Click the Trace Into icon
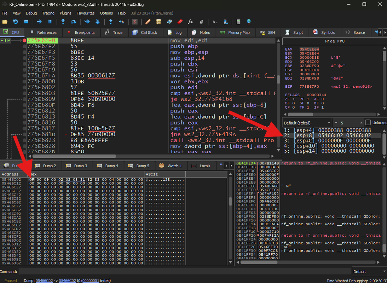Screen dimensions: 387x283 (x=87, y=22)
